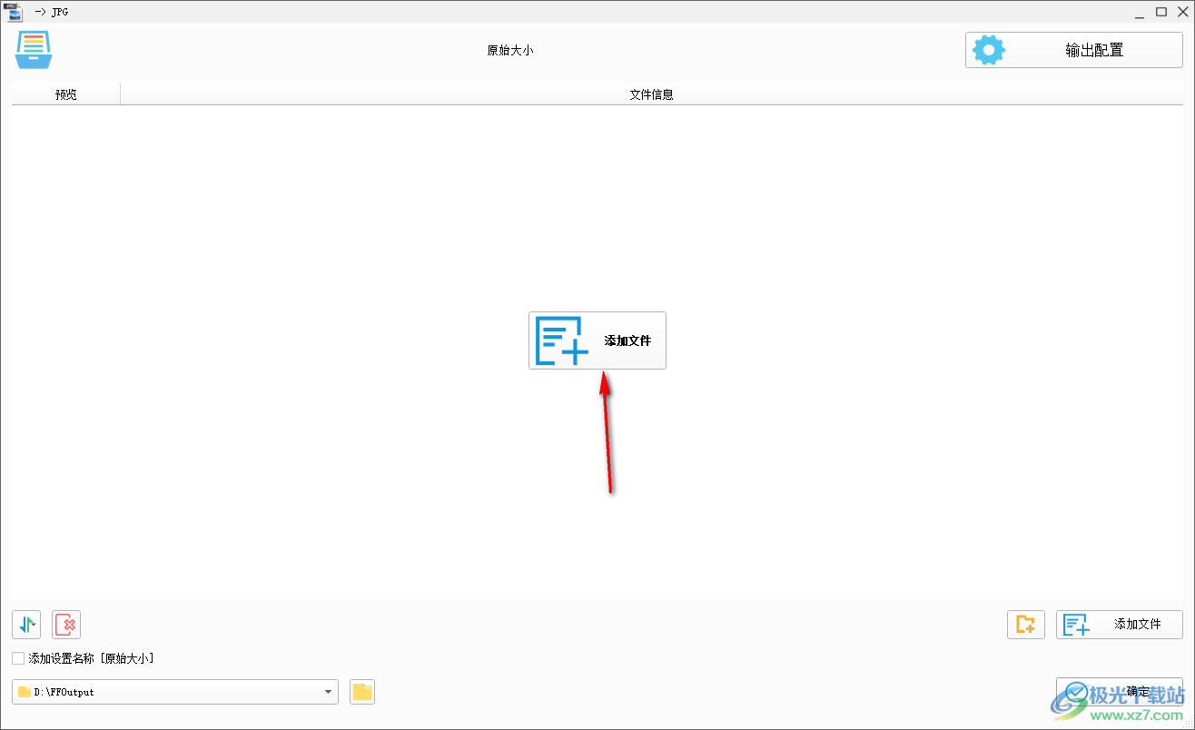Image resolution: width=1195 pixels, height=730 pixels.
Task: Click the 文件信息 column header
Action: click(651, 94)
